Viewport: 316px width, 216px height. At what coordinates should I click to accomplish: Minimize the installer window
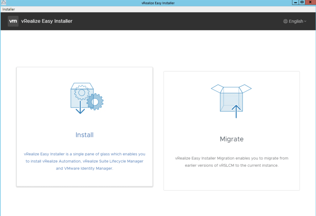(x=296, y=2)
